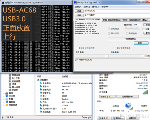Click the 数据库 database icon
This screenshot has width=150, height=120.
[x=7, y=102]
